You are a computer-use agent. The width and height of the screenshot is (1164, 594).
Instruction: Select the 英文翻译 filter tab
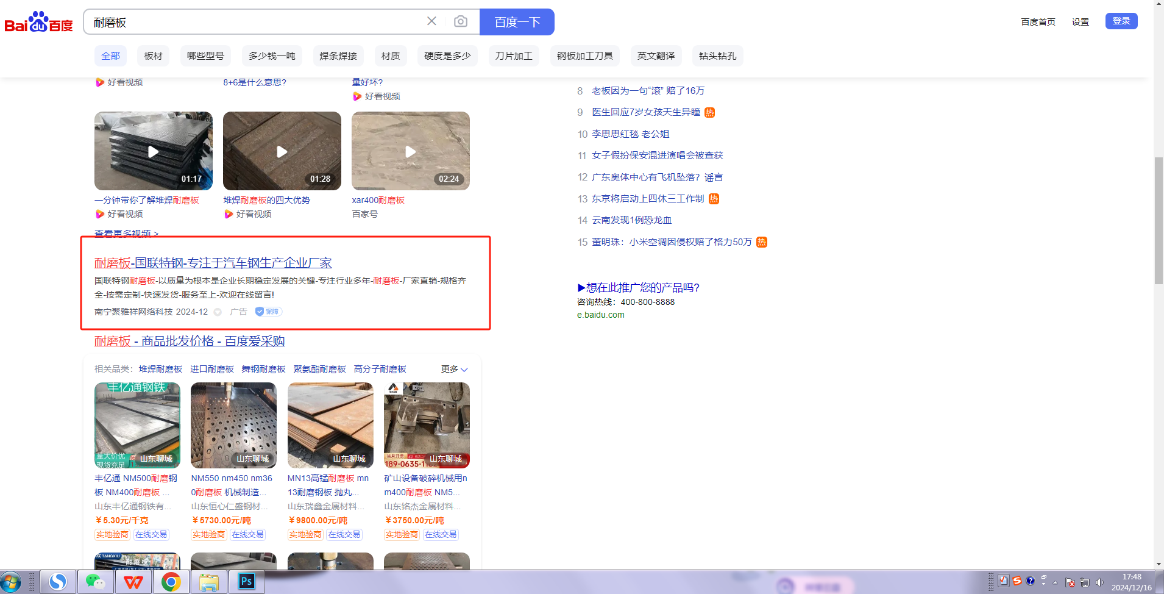pyautogui.click(x=656, y=55)
